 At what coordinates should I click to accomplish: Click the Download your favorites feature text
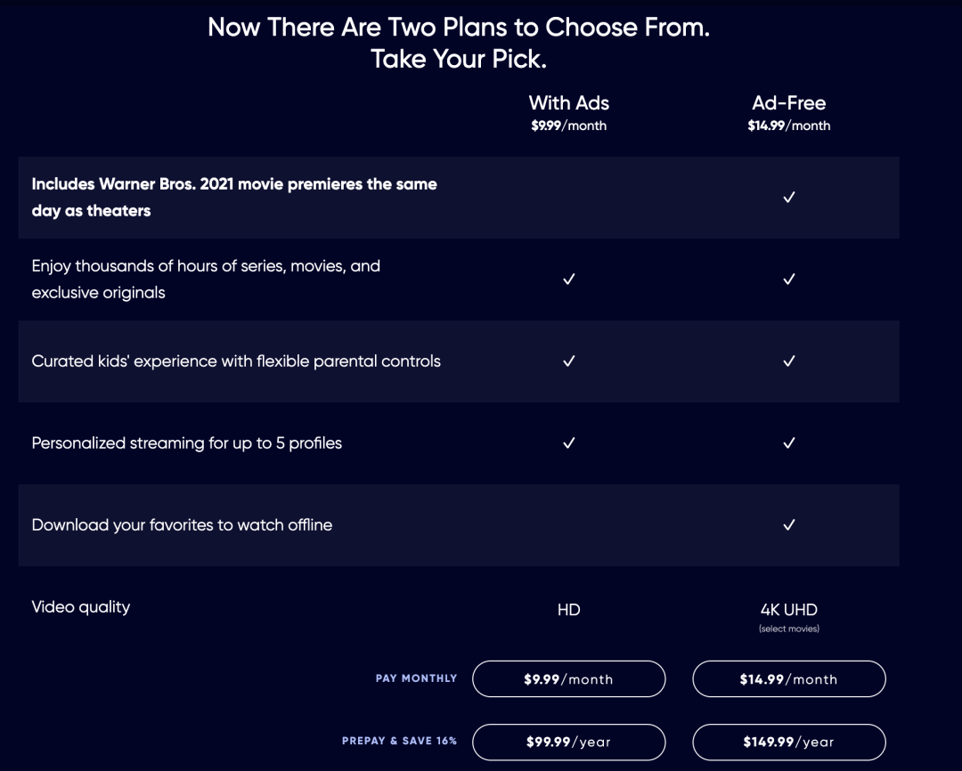182,525
